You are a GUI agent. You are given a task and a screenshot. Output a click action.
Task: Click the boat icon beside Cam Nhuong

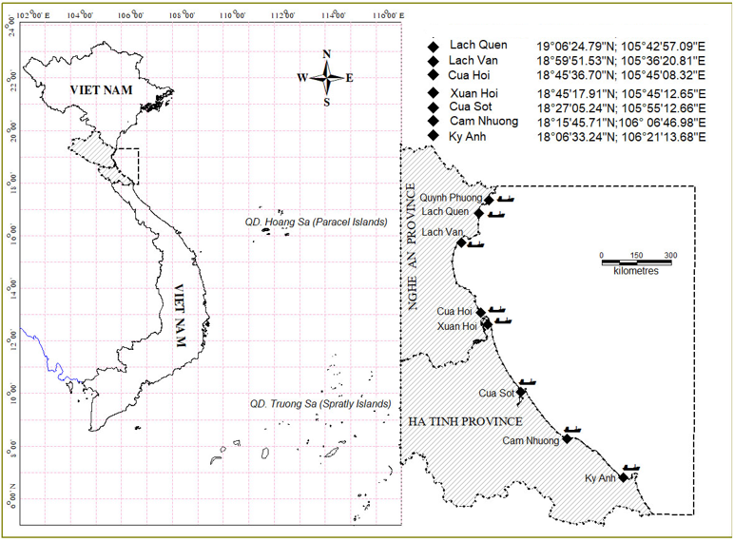tap(572, 430)
